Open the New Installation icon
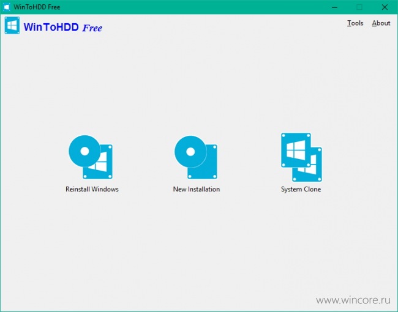The width and height of the screenshot is (398, 312). (196, 157)
